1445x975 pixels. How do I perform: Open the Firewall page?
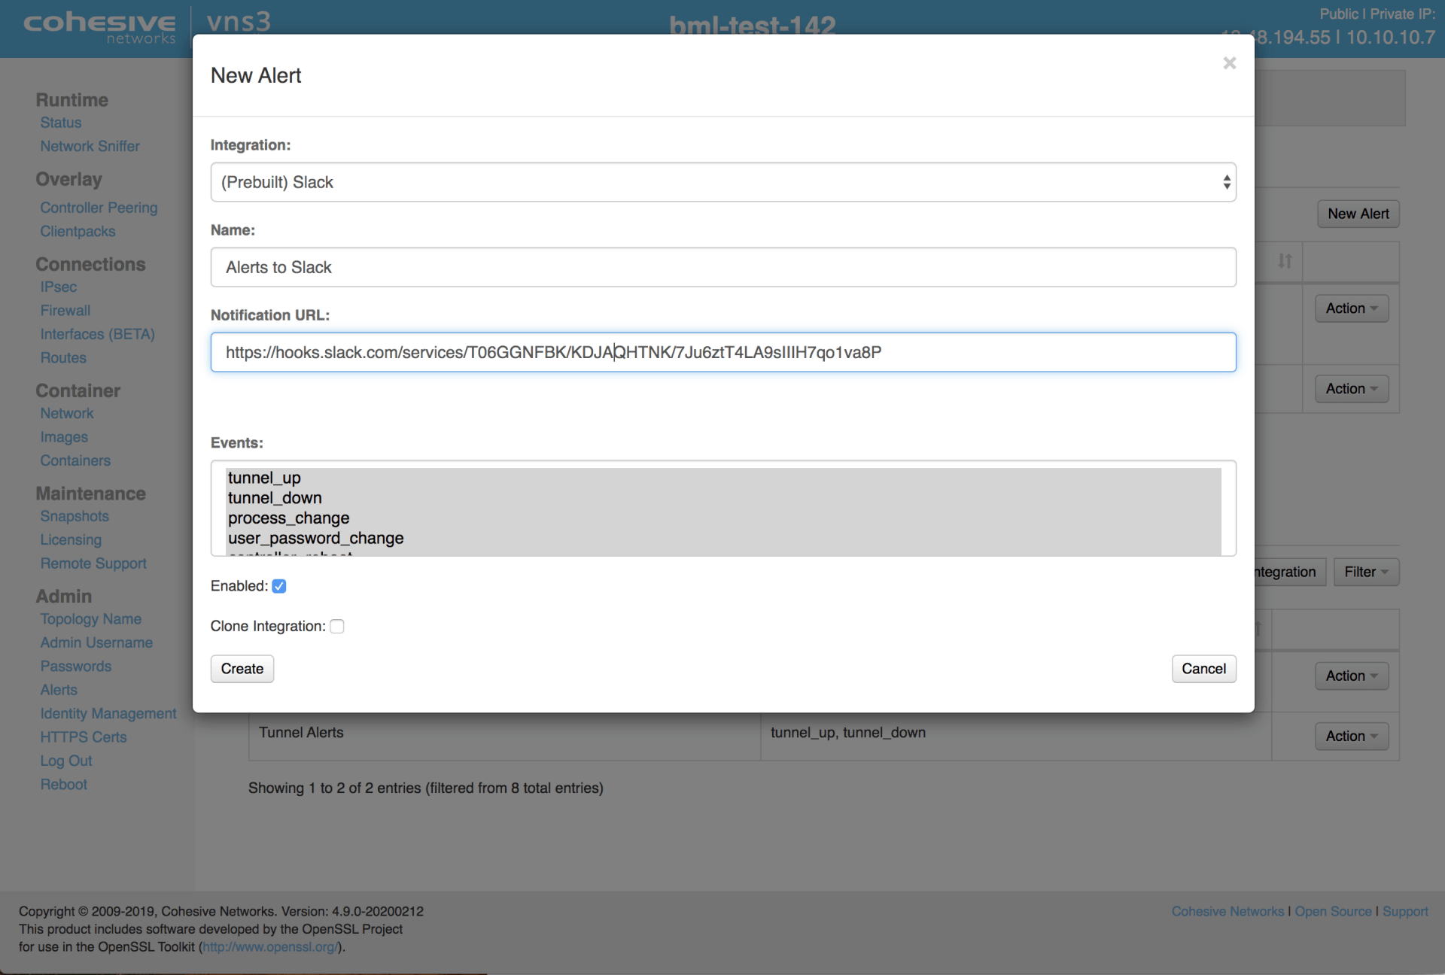[x=65, y=310]
